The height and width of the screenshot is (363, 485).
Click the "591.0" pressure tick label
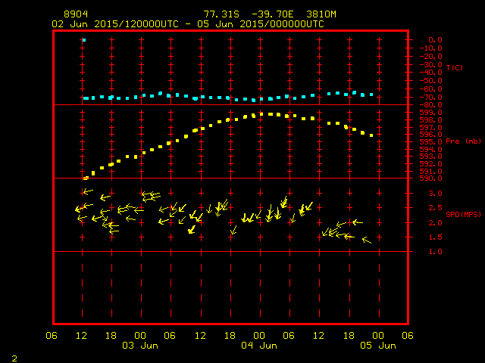pos(431,172)
